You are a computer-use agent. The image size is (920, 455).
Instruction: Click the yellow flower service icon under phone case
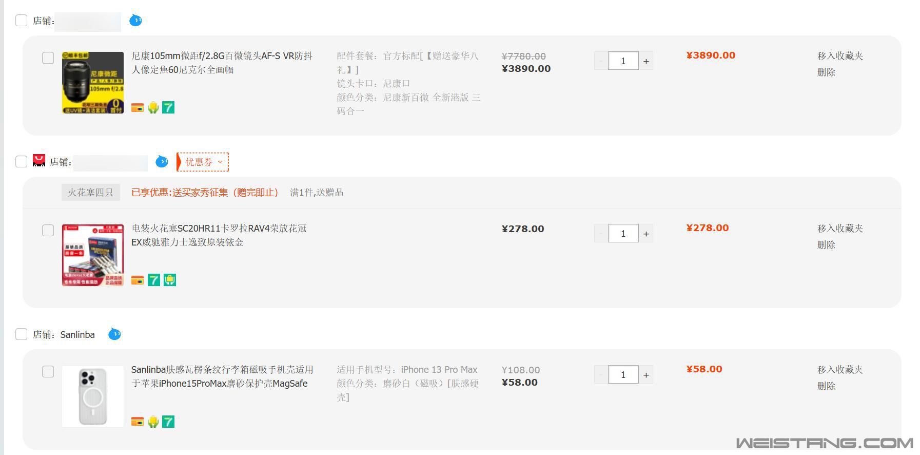tap(153, 422)
